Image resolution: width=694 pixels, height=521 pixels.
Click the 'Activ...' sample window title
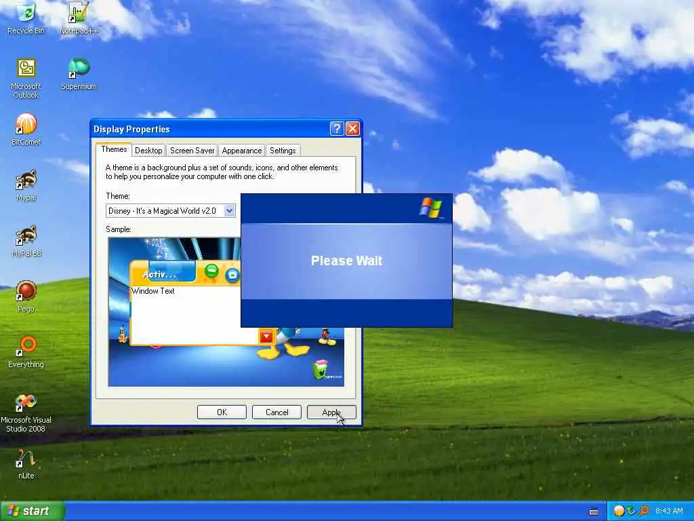160,275
